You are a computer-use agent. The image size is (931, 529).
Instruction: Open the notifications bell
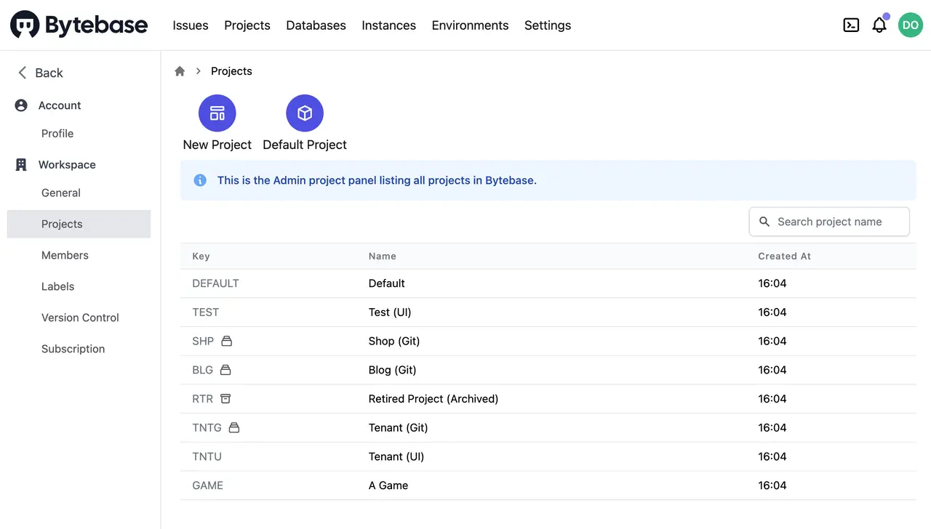(879, 25)
